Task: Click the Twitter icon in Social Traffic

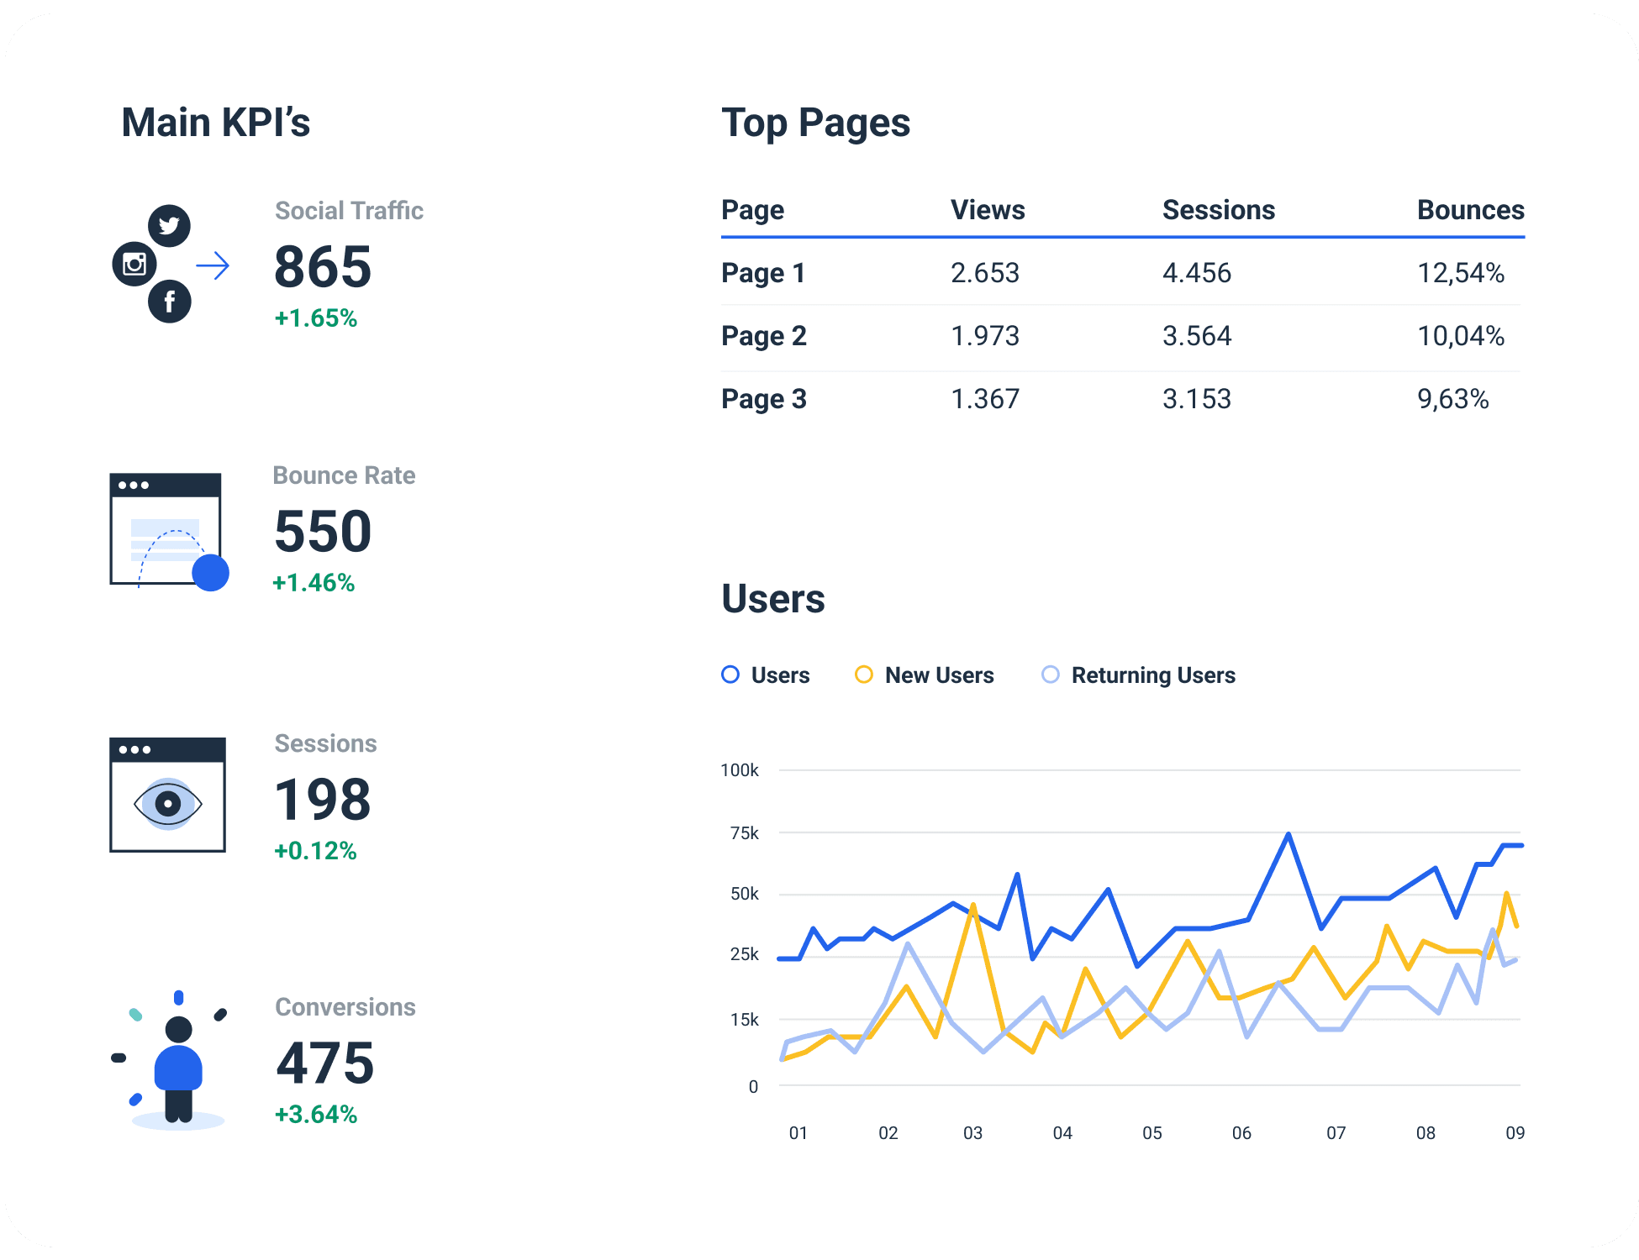Action: pyautogui.click(x=169, y=225)
